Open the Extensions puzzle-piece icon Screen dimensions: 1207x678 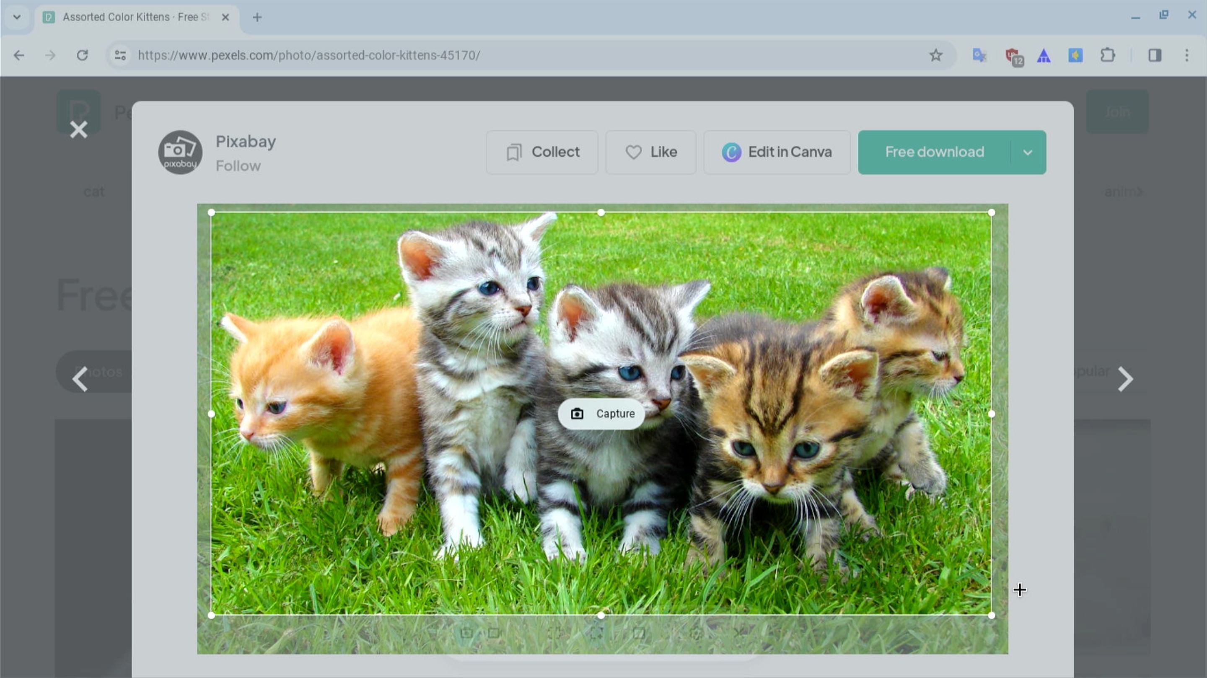pyautogui.click(x=1108, y=55)
